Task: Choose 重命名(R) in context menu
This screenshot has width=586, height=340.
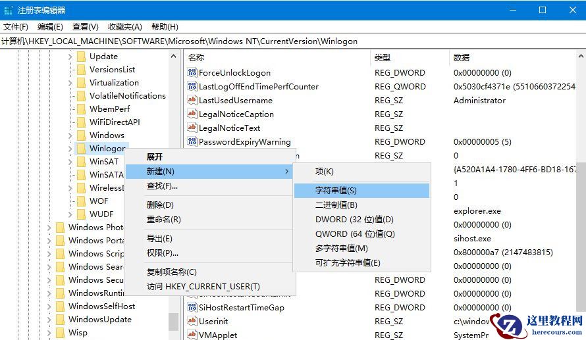Action: (x=210, y=220)
